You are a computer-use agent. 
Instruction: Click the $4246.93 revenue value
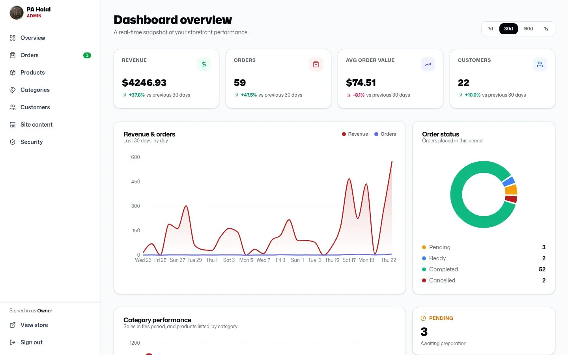coord(144,83)
